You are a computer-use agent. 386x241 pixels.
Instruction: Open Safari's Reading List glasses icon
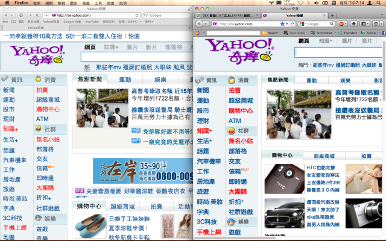point(5,22)
